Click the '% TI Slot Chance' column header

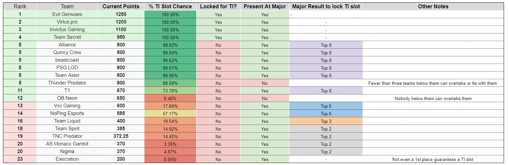(170, 7)
